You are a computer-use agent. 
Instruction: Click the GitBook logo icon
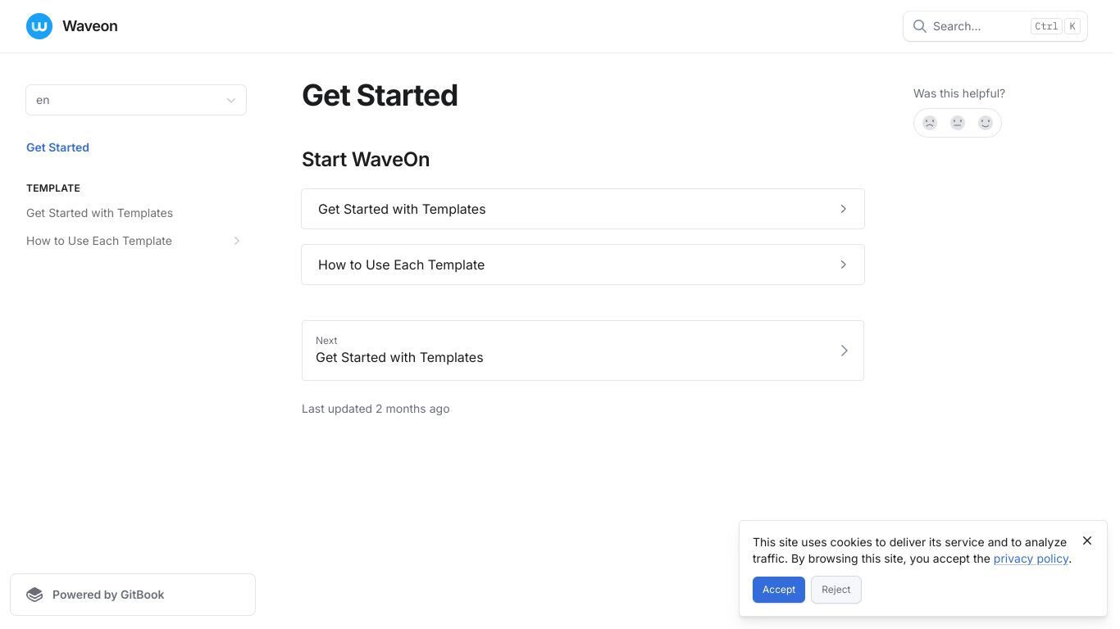(x=34, y=595)
